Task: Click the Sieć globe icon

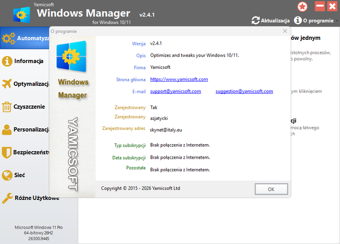Action: pos(7,175)
